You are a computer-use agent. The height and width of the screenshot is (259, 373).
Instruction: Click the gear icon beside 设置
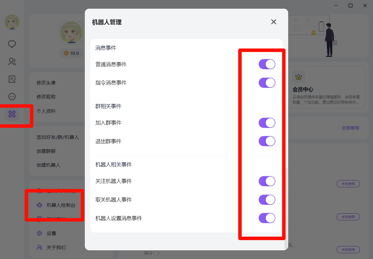40,233
